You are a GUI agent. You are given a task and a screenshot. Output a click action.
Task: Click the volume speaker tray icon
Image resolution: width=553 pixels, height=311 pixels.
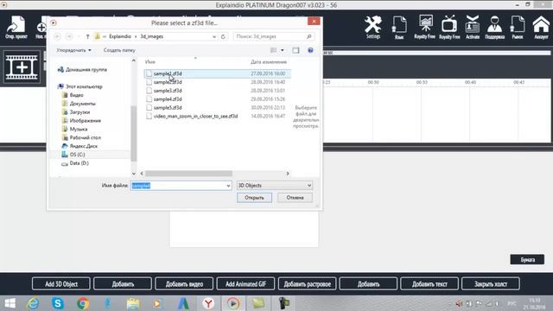point(459,303)
